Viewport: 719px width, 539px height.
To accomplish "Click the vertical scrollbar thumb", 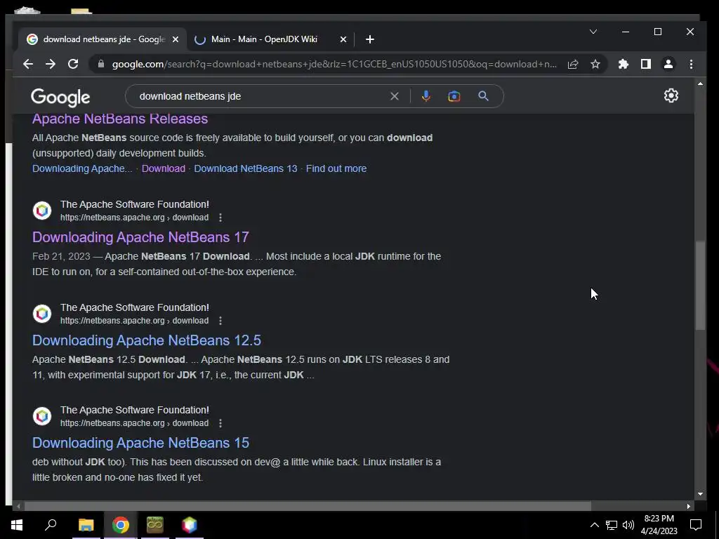I will coord(700,285).
